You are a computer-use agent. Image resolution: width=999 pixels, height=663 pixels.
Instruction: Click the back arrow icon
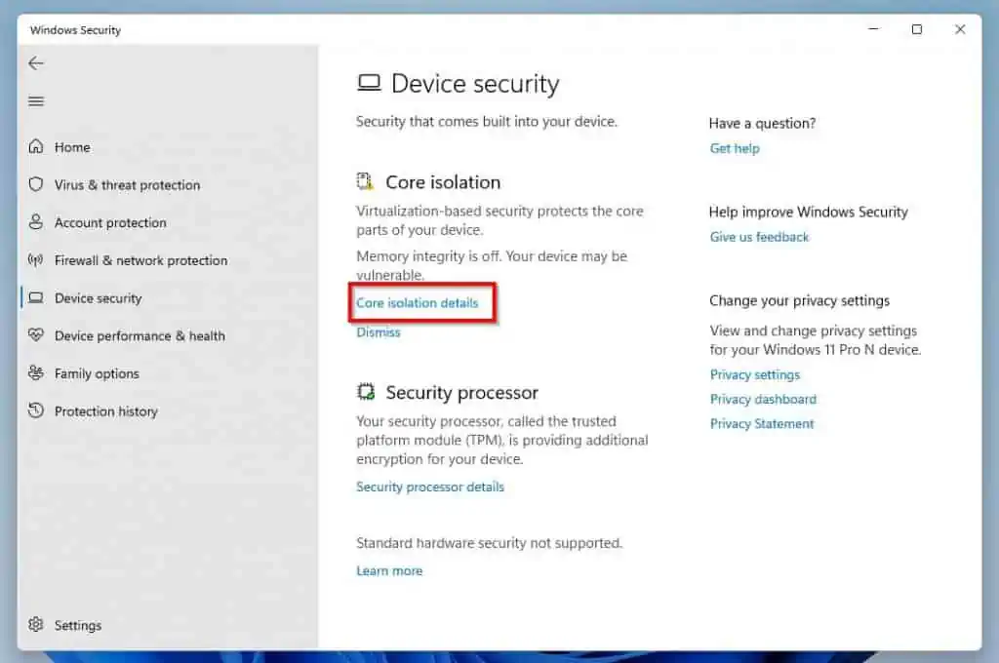click(36, 63)
